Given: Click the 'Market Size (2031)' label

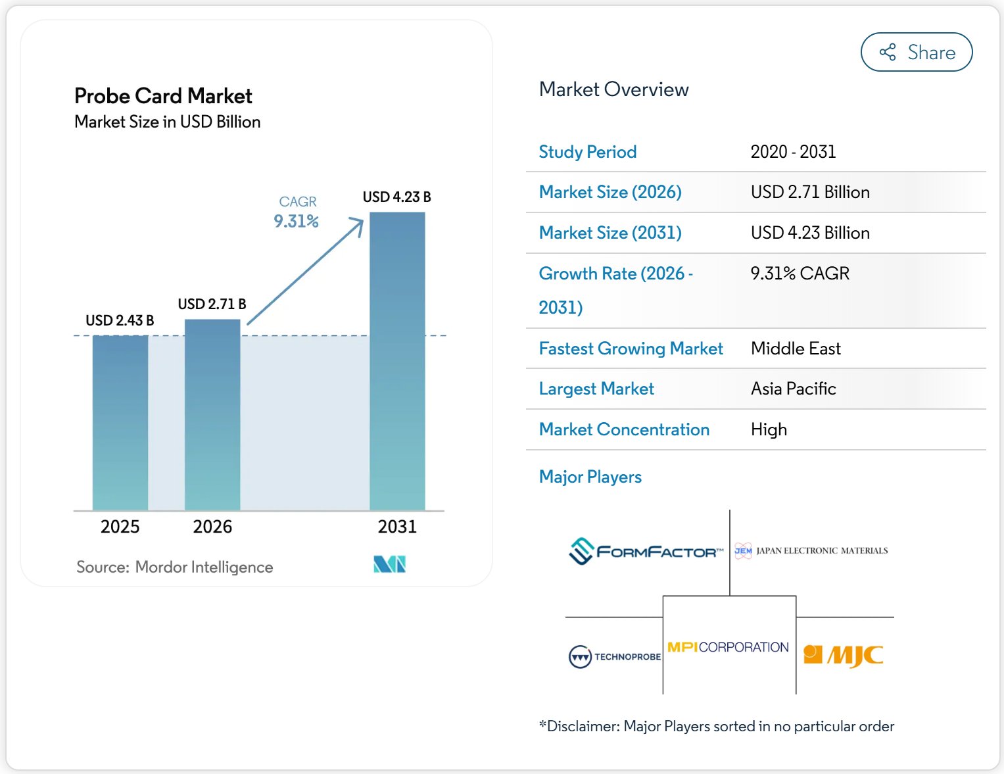Looking at the screenshot, I should tap(610, 233).
